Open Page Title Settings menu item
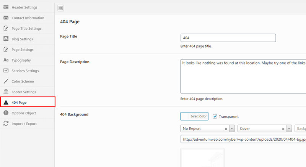 [27, 29]
